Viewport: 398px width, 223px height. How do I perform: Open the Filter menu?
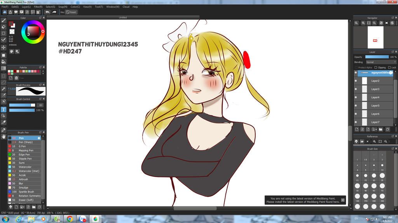point(38,7)
